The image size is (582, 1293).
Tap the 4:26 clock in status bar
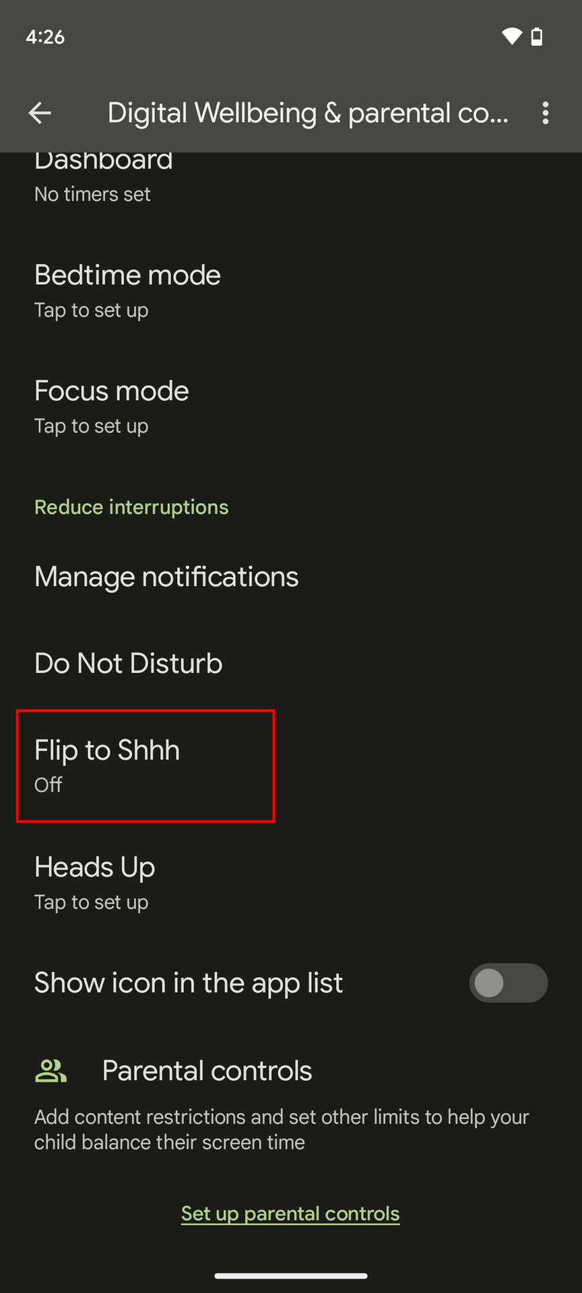click(45, 36)
